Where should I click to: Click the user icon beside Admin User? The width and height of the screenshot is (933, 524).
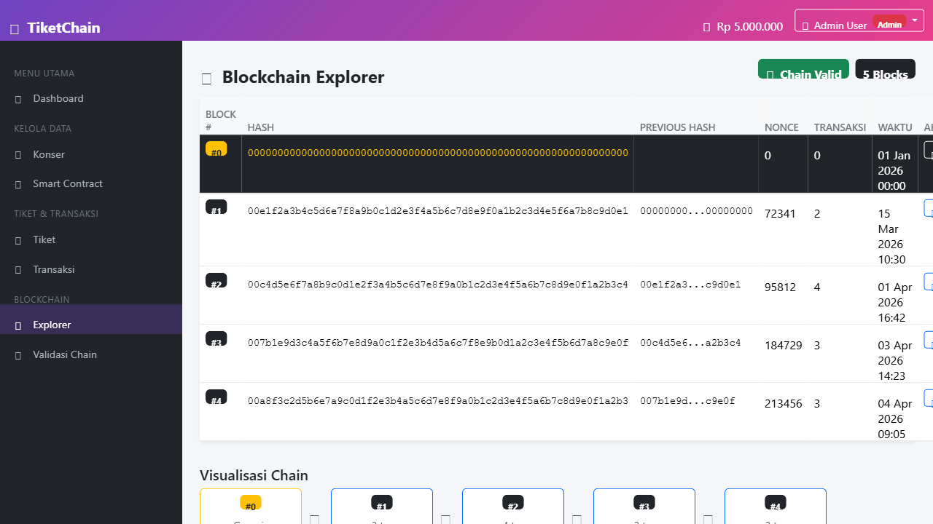click(805, 25)
